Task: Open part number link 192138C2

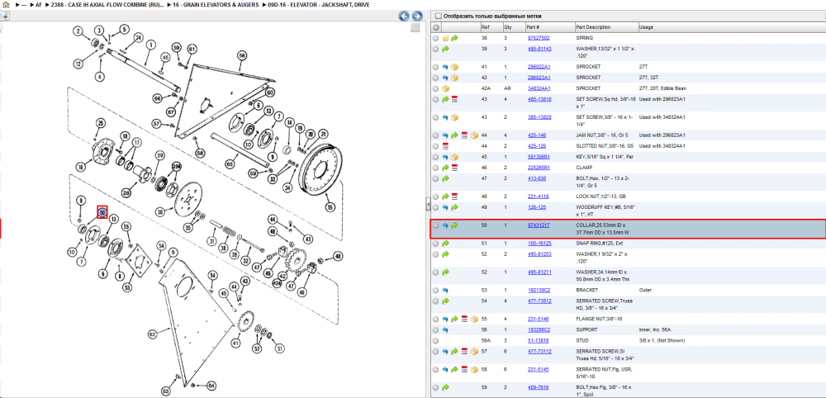Action: 539,290
